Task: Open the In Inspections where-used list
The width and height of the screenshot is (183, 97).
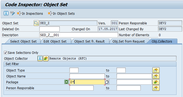Action: [x=30, y=13]
